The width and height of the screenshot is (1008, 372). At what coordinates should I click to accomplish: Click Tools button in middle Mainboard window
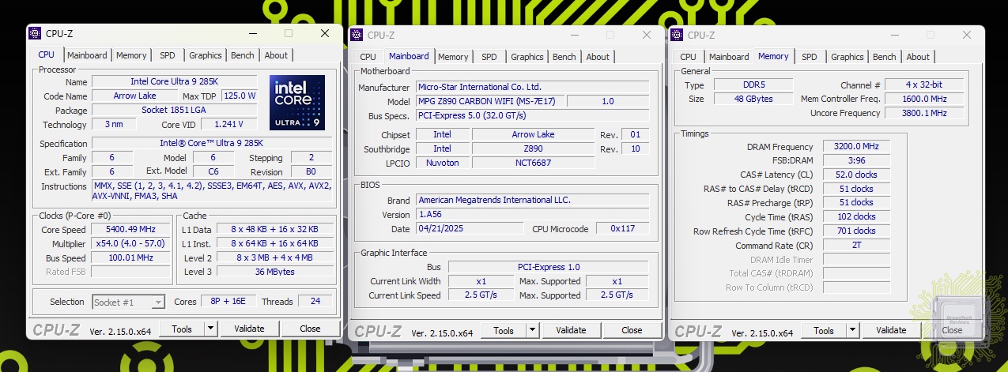pos(504,330)
